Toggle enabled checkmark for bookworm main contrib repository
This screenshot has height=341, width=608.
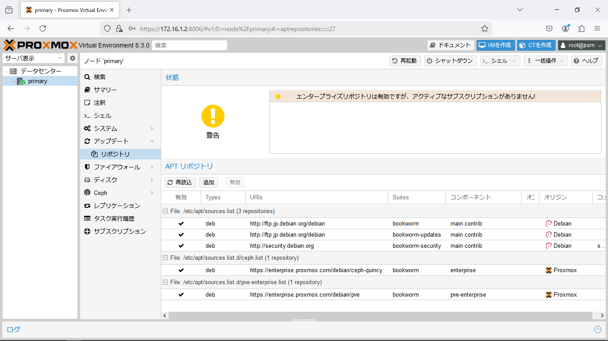tap(181, 223)
